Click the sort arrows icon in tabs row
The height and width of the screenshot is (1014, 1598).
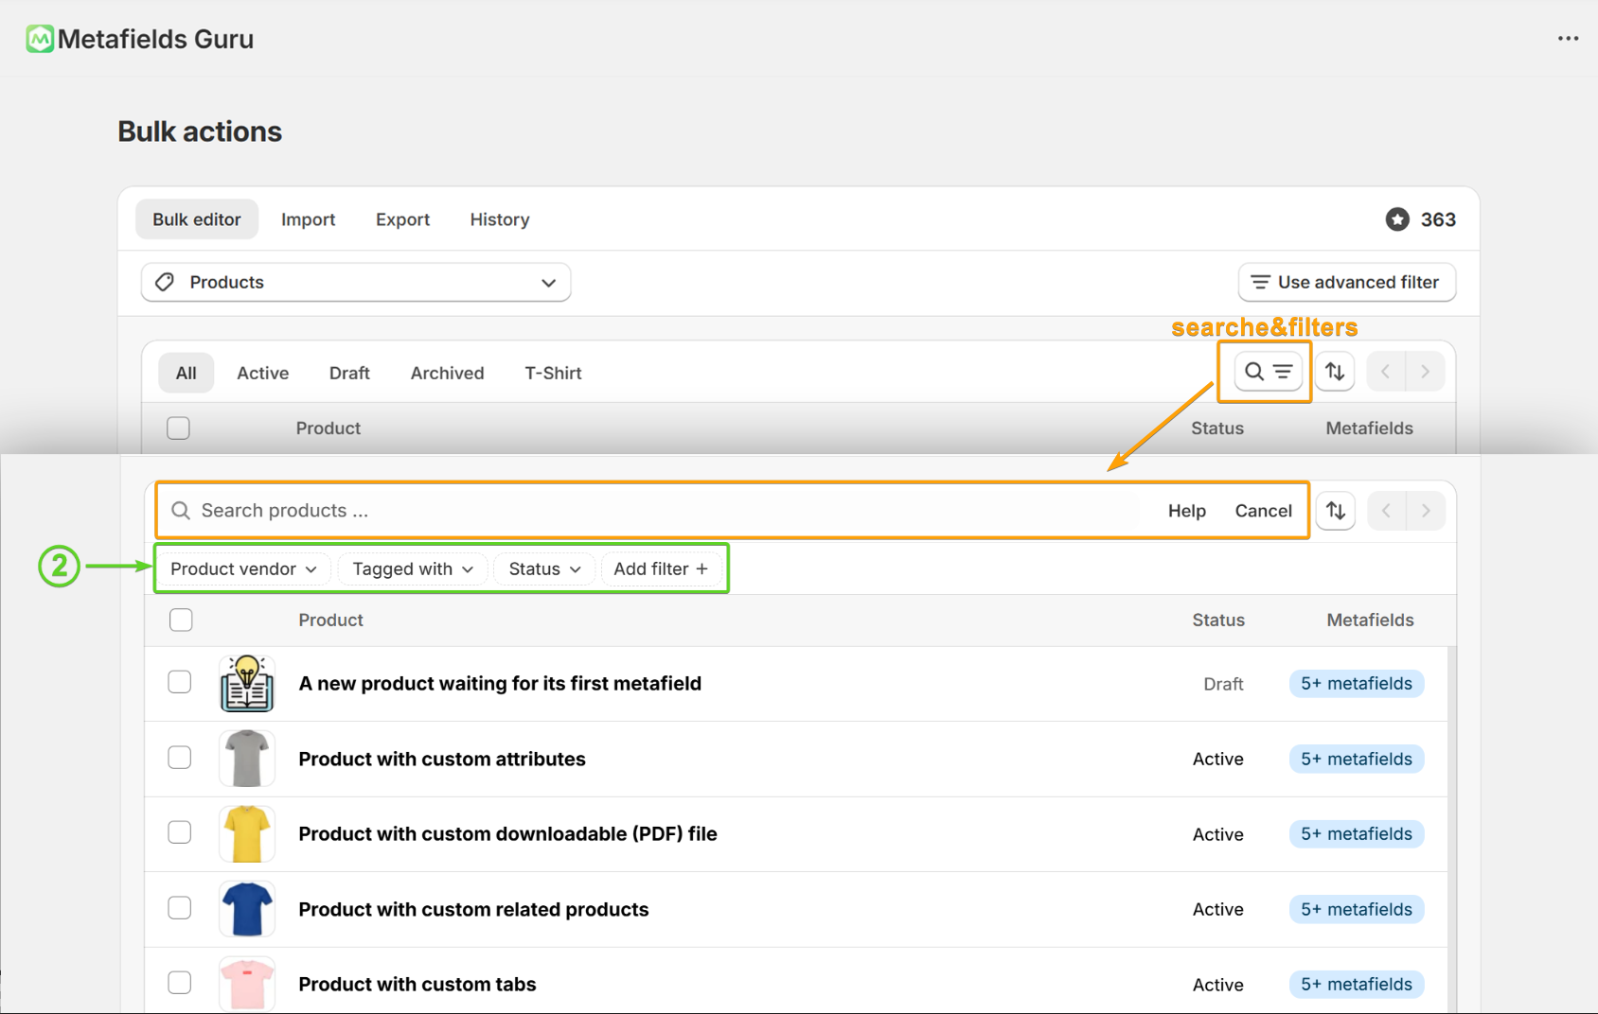tap(1334, 372)
